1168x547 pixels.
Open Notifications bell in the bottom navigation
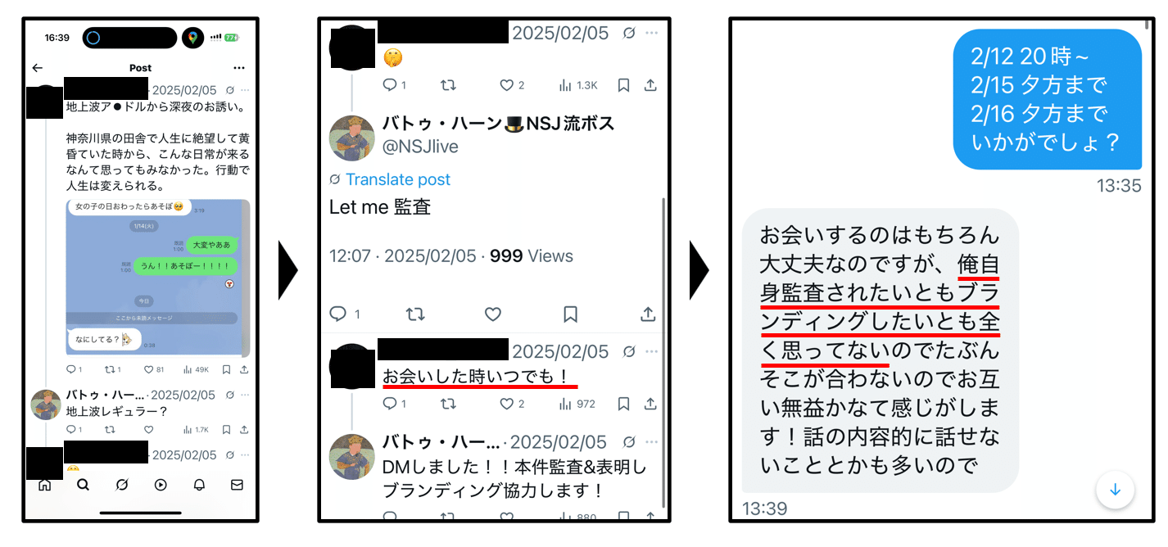pyautogui.click(x=199, y=485)
